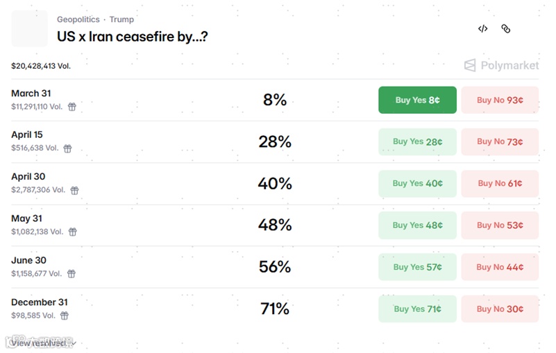Select Buy Yes 28¢ for April 15
Viewport: 556px width, 353px height.
tap(417, 142)
